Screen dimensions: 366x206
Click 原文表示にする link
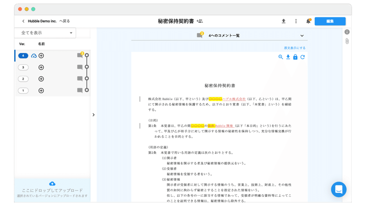[x=295, y=48]
